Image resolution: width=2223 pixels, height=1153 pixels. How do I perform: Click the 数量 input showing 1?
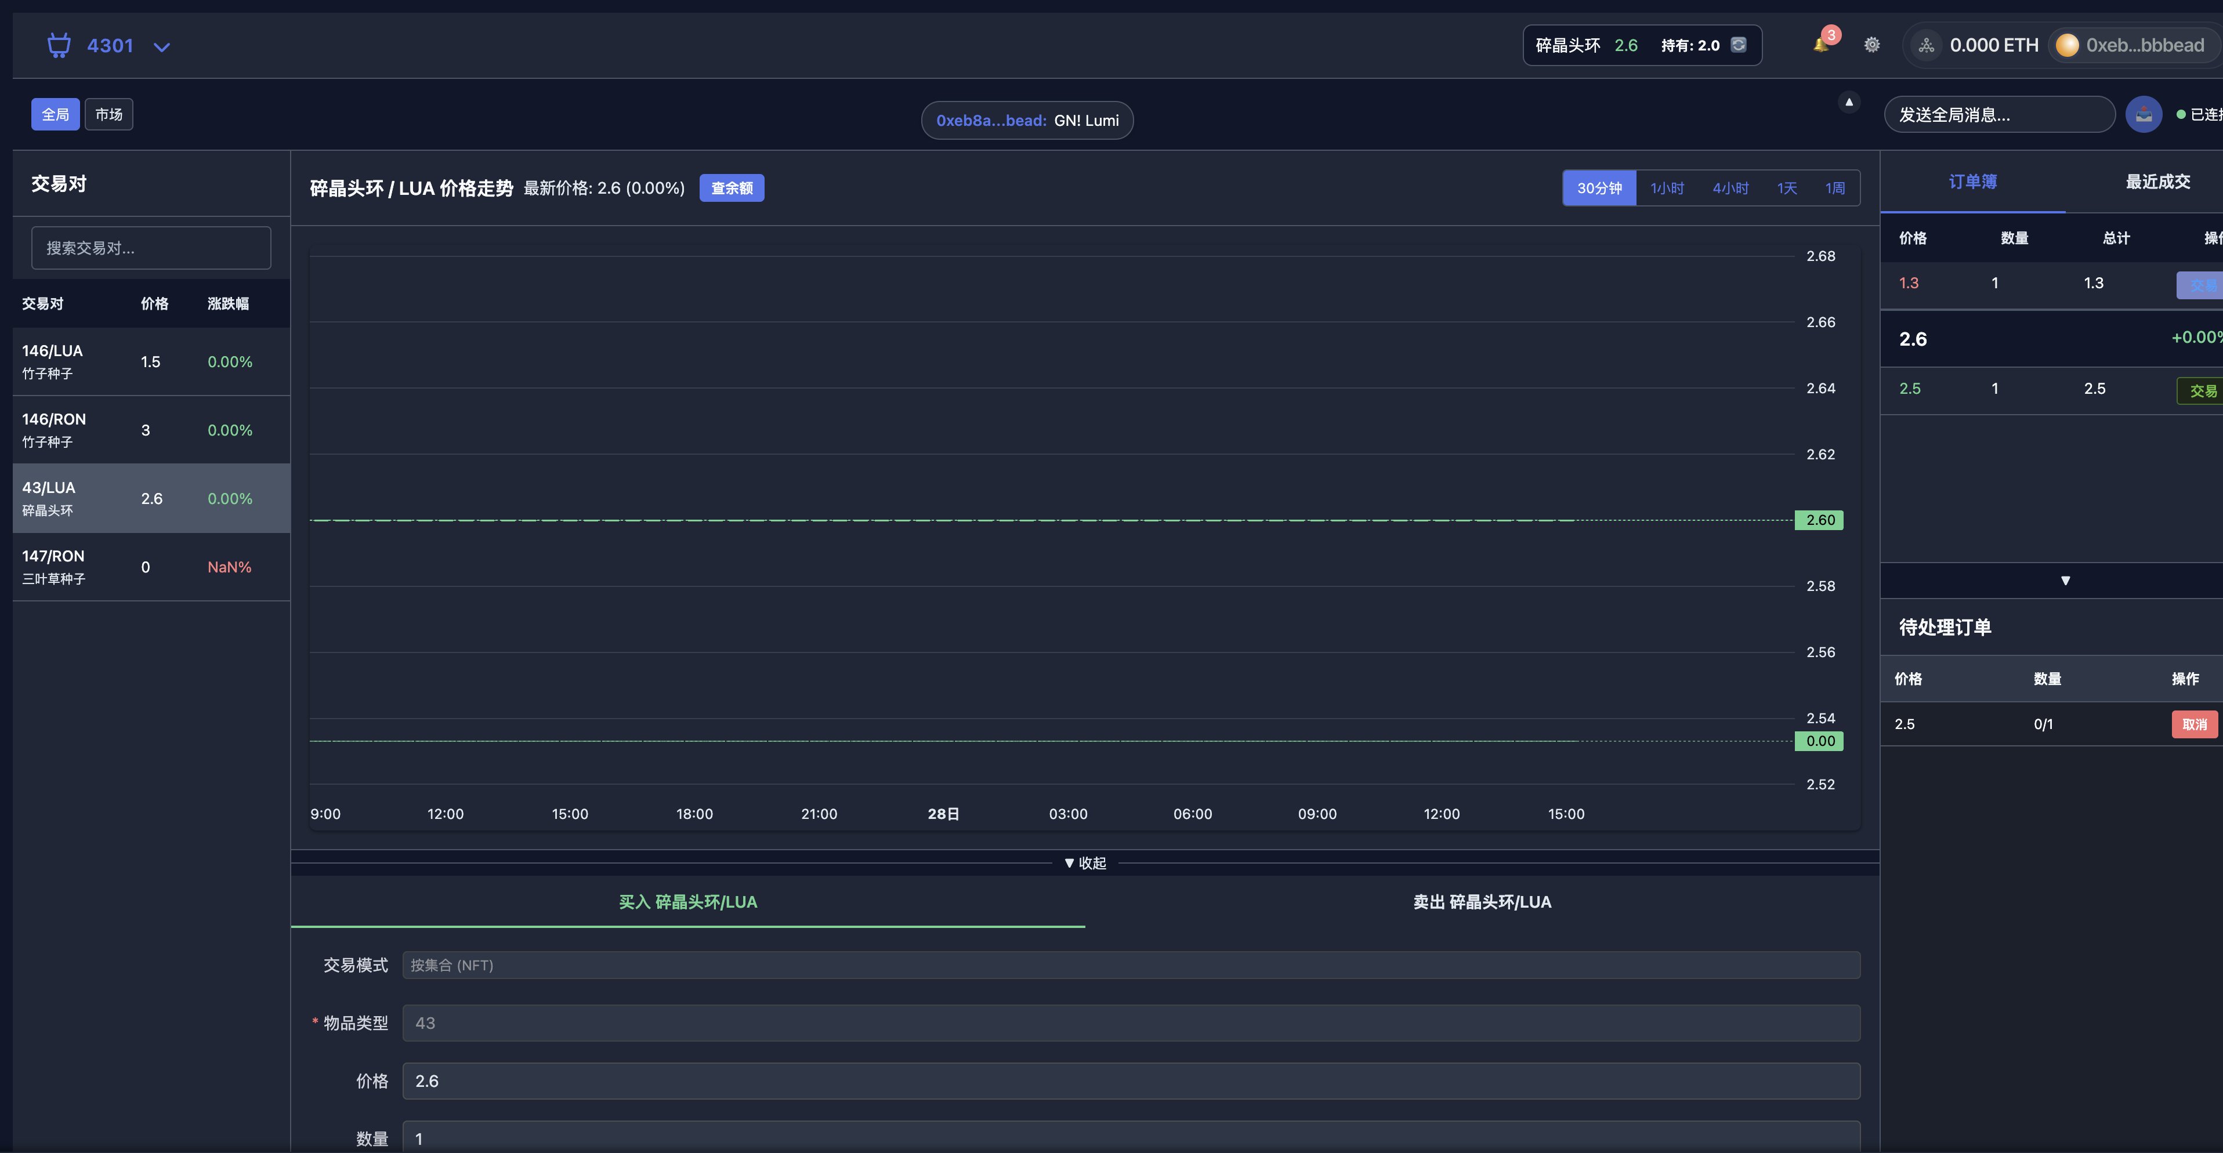click(1131, 1137)
